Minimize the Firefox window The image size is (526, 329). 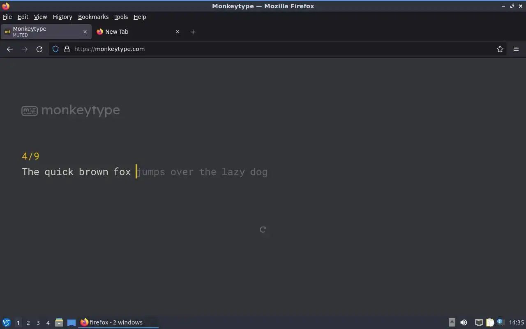503,6
